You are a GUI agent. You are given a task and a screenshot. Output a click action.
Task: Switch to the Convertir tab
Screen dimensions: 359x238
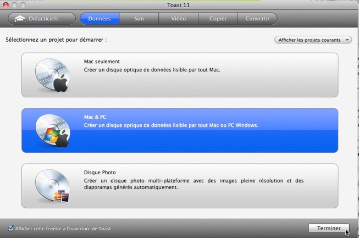(x=258, y=19)
